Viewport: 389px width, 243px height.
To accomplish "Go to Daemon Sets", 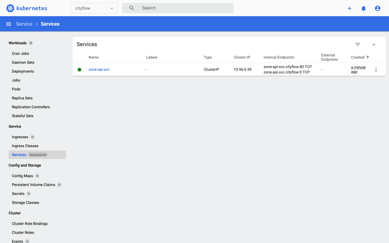I will pos(23,62).
